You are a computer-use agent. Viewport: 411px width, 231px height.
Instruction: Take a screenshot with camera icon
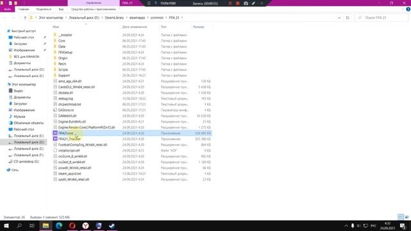[246, 3]
